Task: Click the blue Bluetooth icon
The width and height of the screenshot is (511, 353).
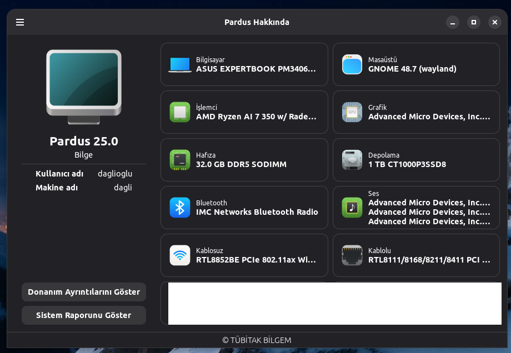Action: tap(180, 208)
